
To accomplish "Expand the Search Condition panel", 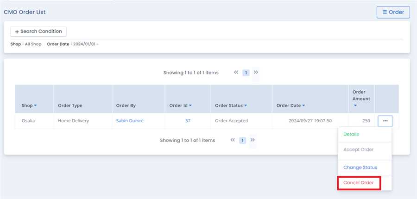I will [38, 31].
